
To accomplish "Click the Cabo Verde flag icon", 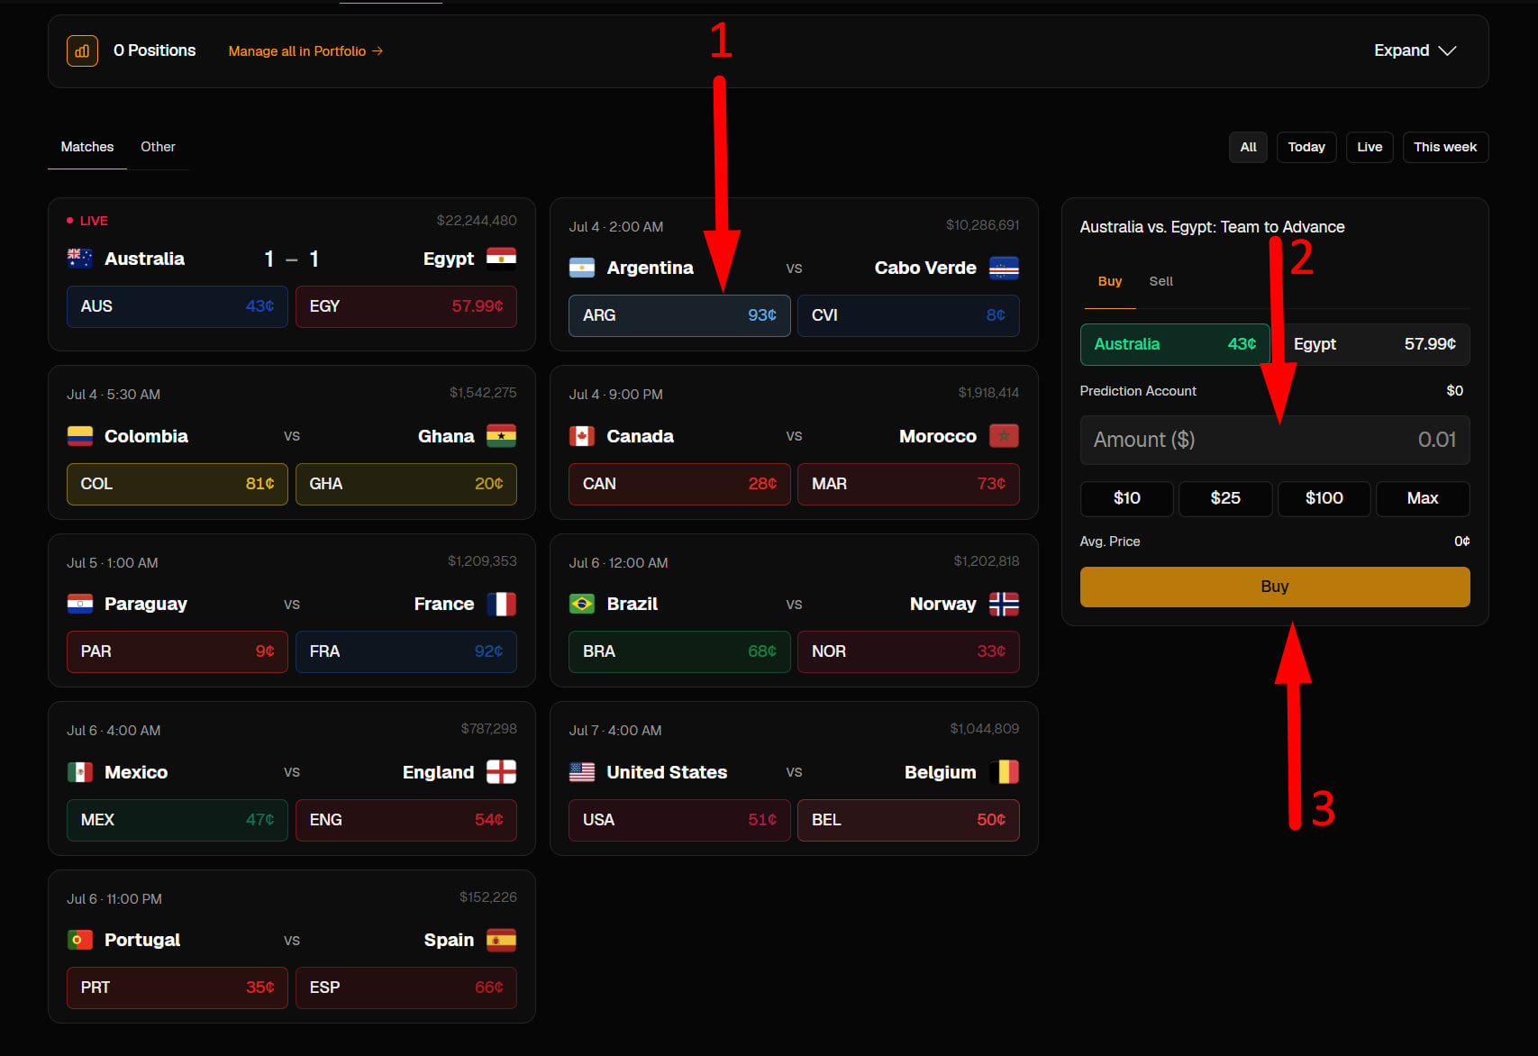I will click(1004, 268).
